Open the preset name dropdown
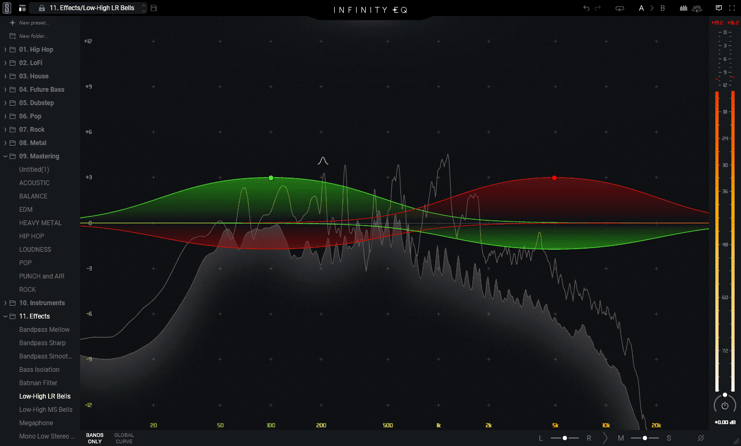Image resolution: width=741 pixels, height=446 pixels. click(92, 8)
